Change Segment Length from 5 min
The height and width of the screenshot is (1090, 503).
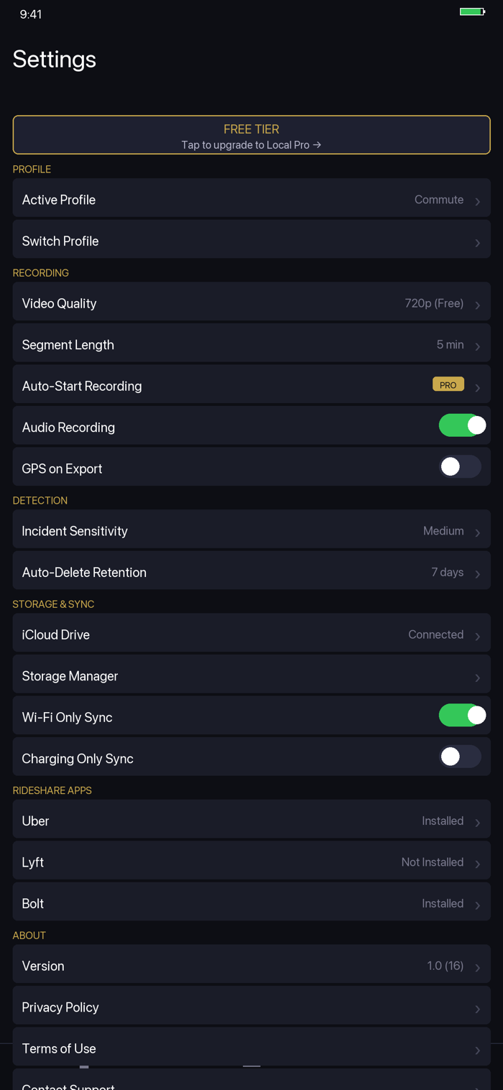click(251, 345)
